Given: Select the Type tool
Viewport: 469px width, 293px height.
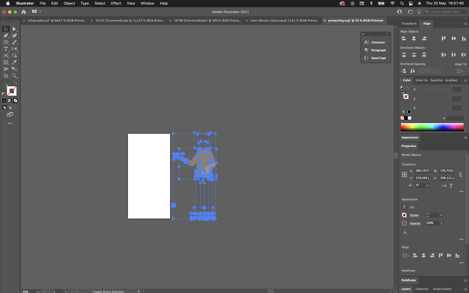Looking at the screenshot, I should point(5,49).
